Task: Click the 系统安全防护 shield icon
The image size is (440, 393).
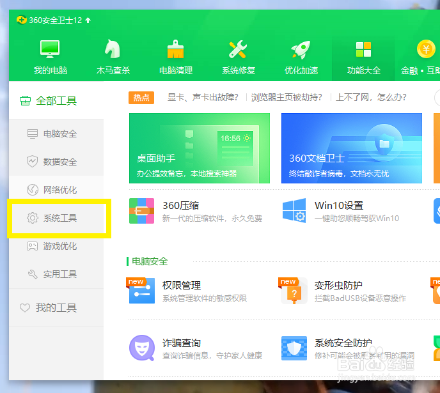Action: [294, 348]
